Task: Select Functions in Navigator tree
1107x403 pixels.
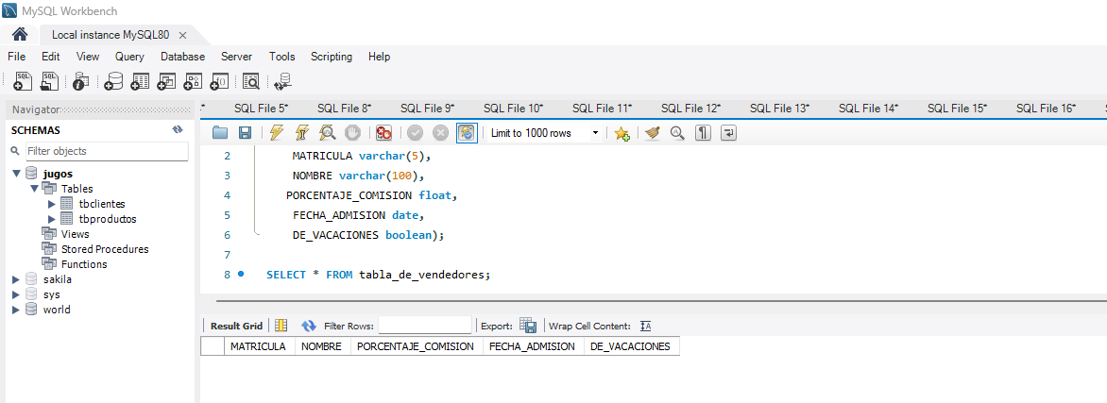Action: point(84,264)
